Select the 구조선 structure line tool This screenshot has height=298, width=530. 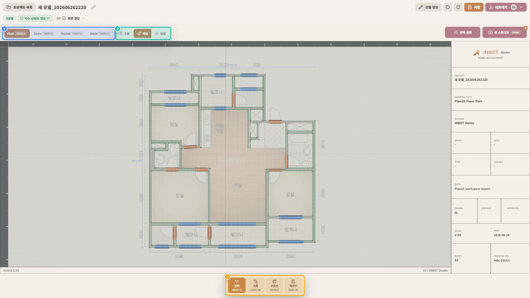pos(274,285)
